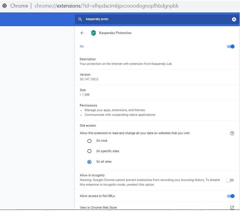This screenshot has height=211, width=240.
Task: Click 'Manage your apps, extensions, and themes' permission
Action: (115, 110)
